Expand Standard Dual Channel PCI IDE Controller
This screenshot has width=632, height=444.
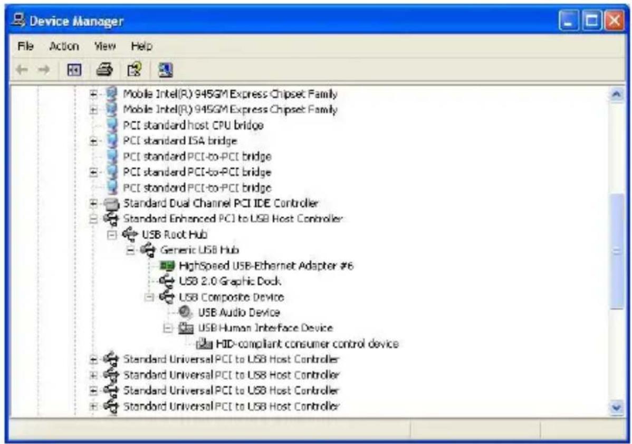click(93, 204)
